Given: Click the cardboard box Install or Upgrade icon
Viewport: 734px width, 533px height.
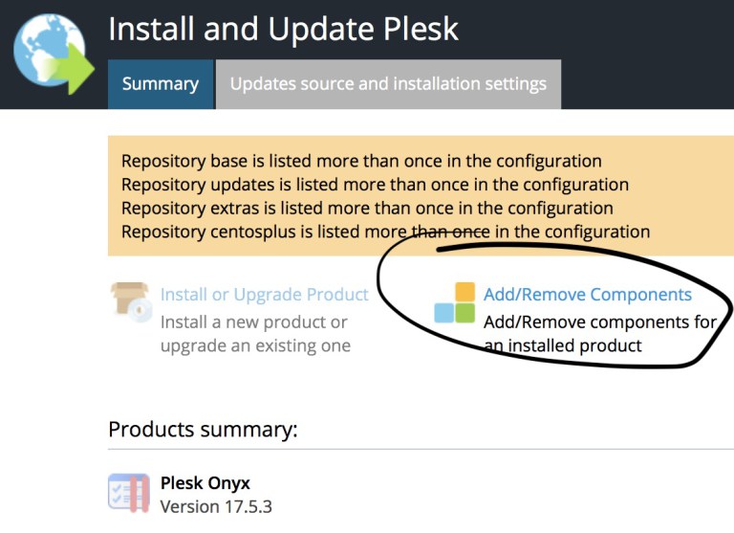Looking at the screenshot, I should [132, 301].
